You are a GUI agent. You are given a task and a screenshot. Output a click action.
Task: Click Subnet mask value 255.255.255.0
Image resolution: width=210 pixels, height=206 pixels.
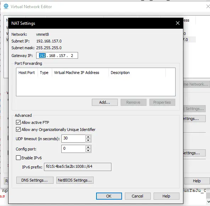click(x=49, y=48)
